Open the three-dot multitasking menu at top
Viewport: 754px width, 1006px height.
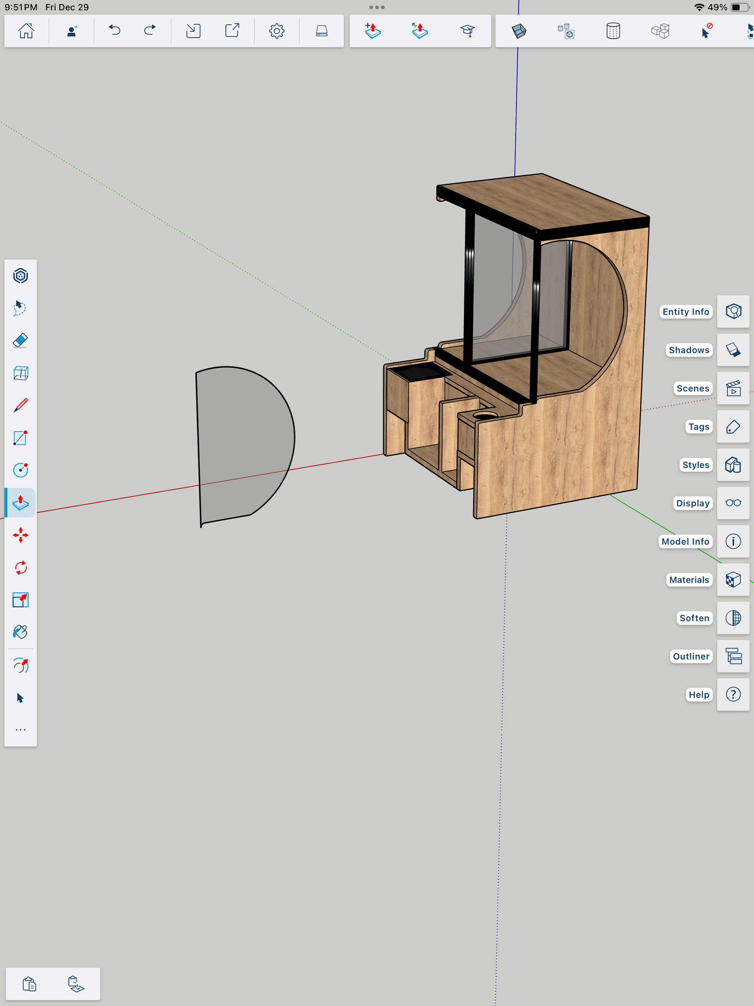[x=377, y=7]
